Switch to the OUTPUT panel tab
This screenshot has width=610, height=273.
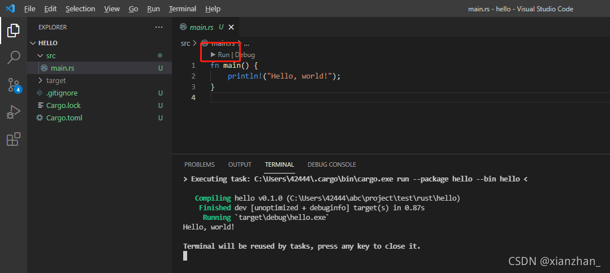click(x=240, y=164)
